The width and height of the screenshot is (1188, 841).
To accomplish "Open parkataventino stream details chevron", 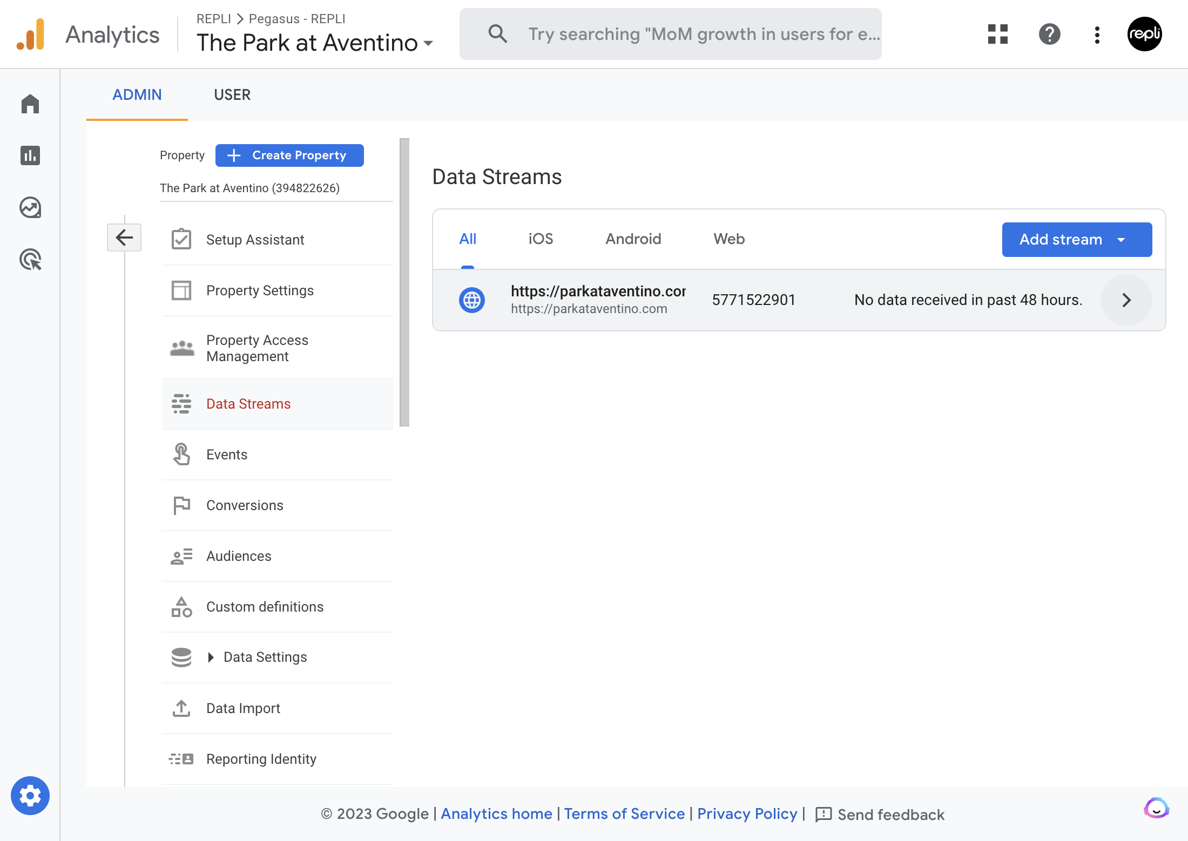I will pos(1126,300).
